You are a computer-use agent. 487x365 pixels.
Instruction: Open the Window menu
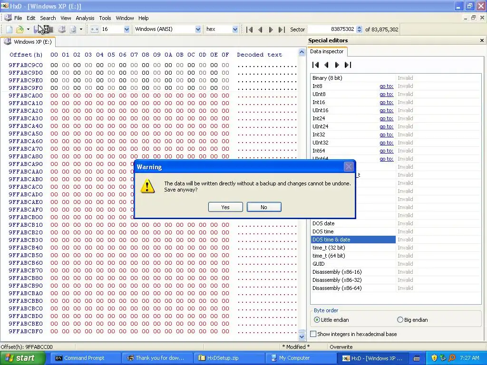point(125,18)
